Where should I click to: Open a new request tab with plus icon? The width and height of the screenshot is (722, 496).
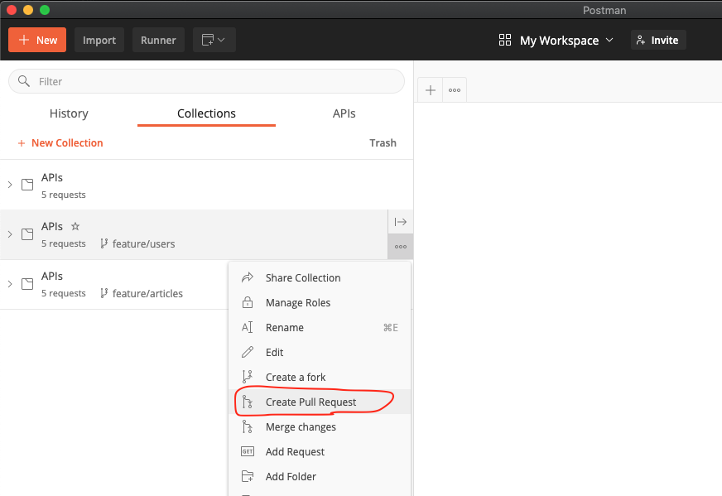(431, 90)
